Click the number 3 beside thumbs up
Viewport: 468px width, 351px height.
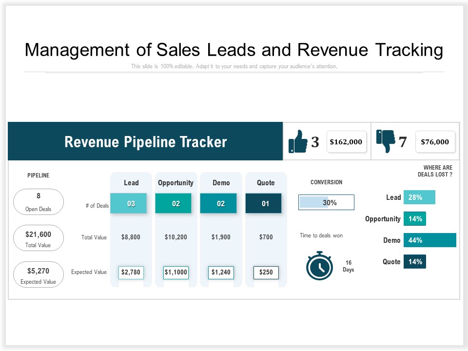pyautogui.click(x=315, y=142)
